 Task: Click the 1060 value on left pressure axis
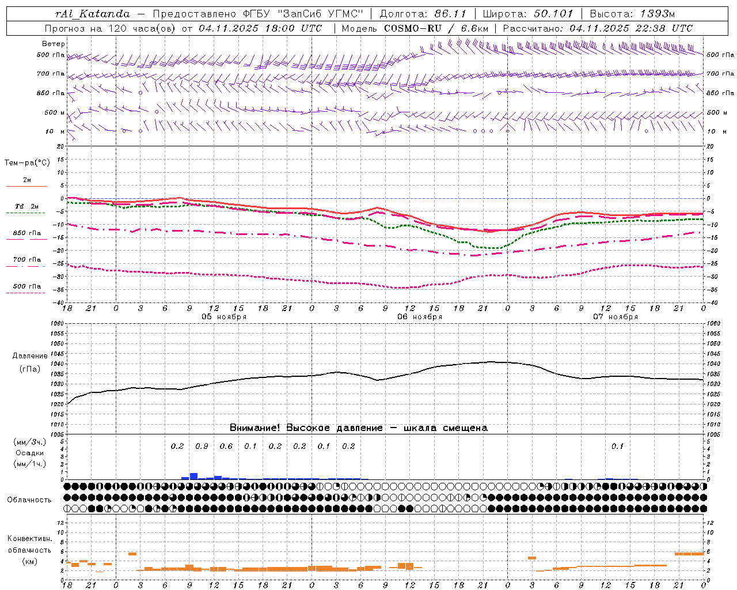click(x=59, y=324)
